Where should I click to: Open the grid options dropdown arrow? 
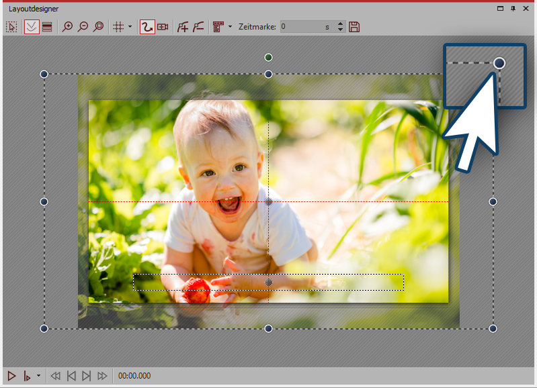click(130, 27)
